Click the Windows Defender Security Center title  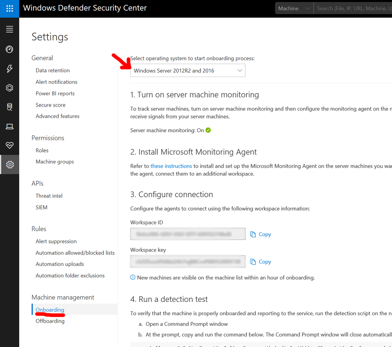coord(85,8)
